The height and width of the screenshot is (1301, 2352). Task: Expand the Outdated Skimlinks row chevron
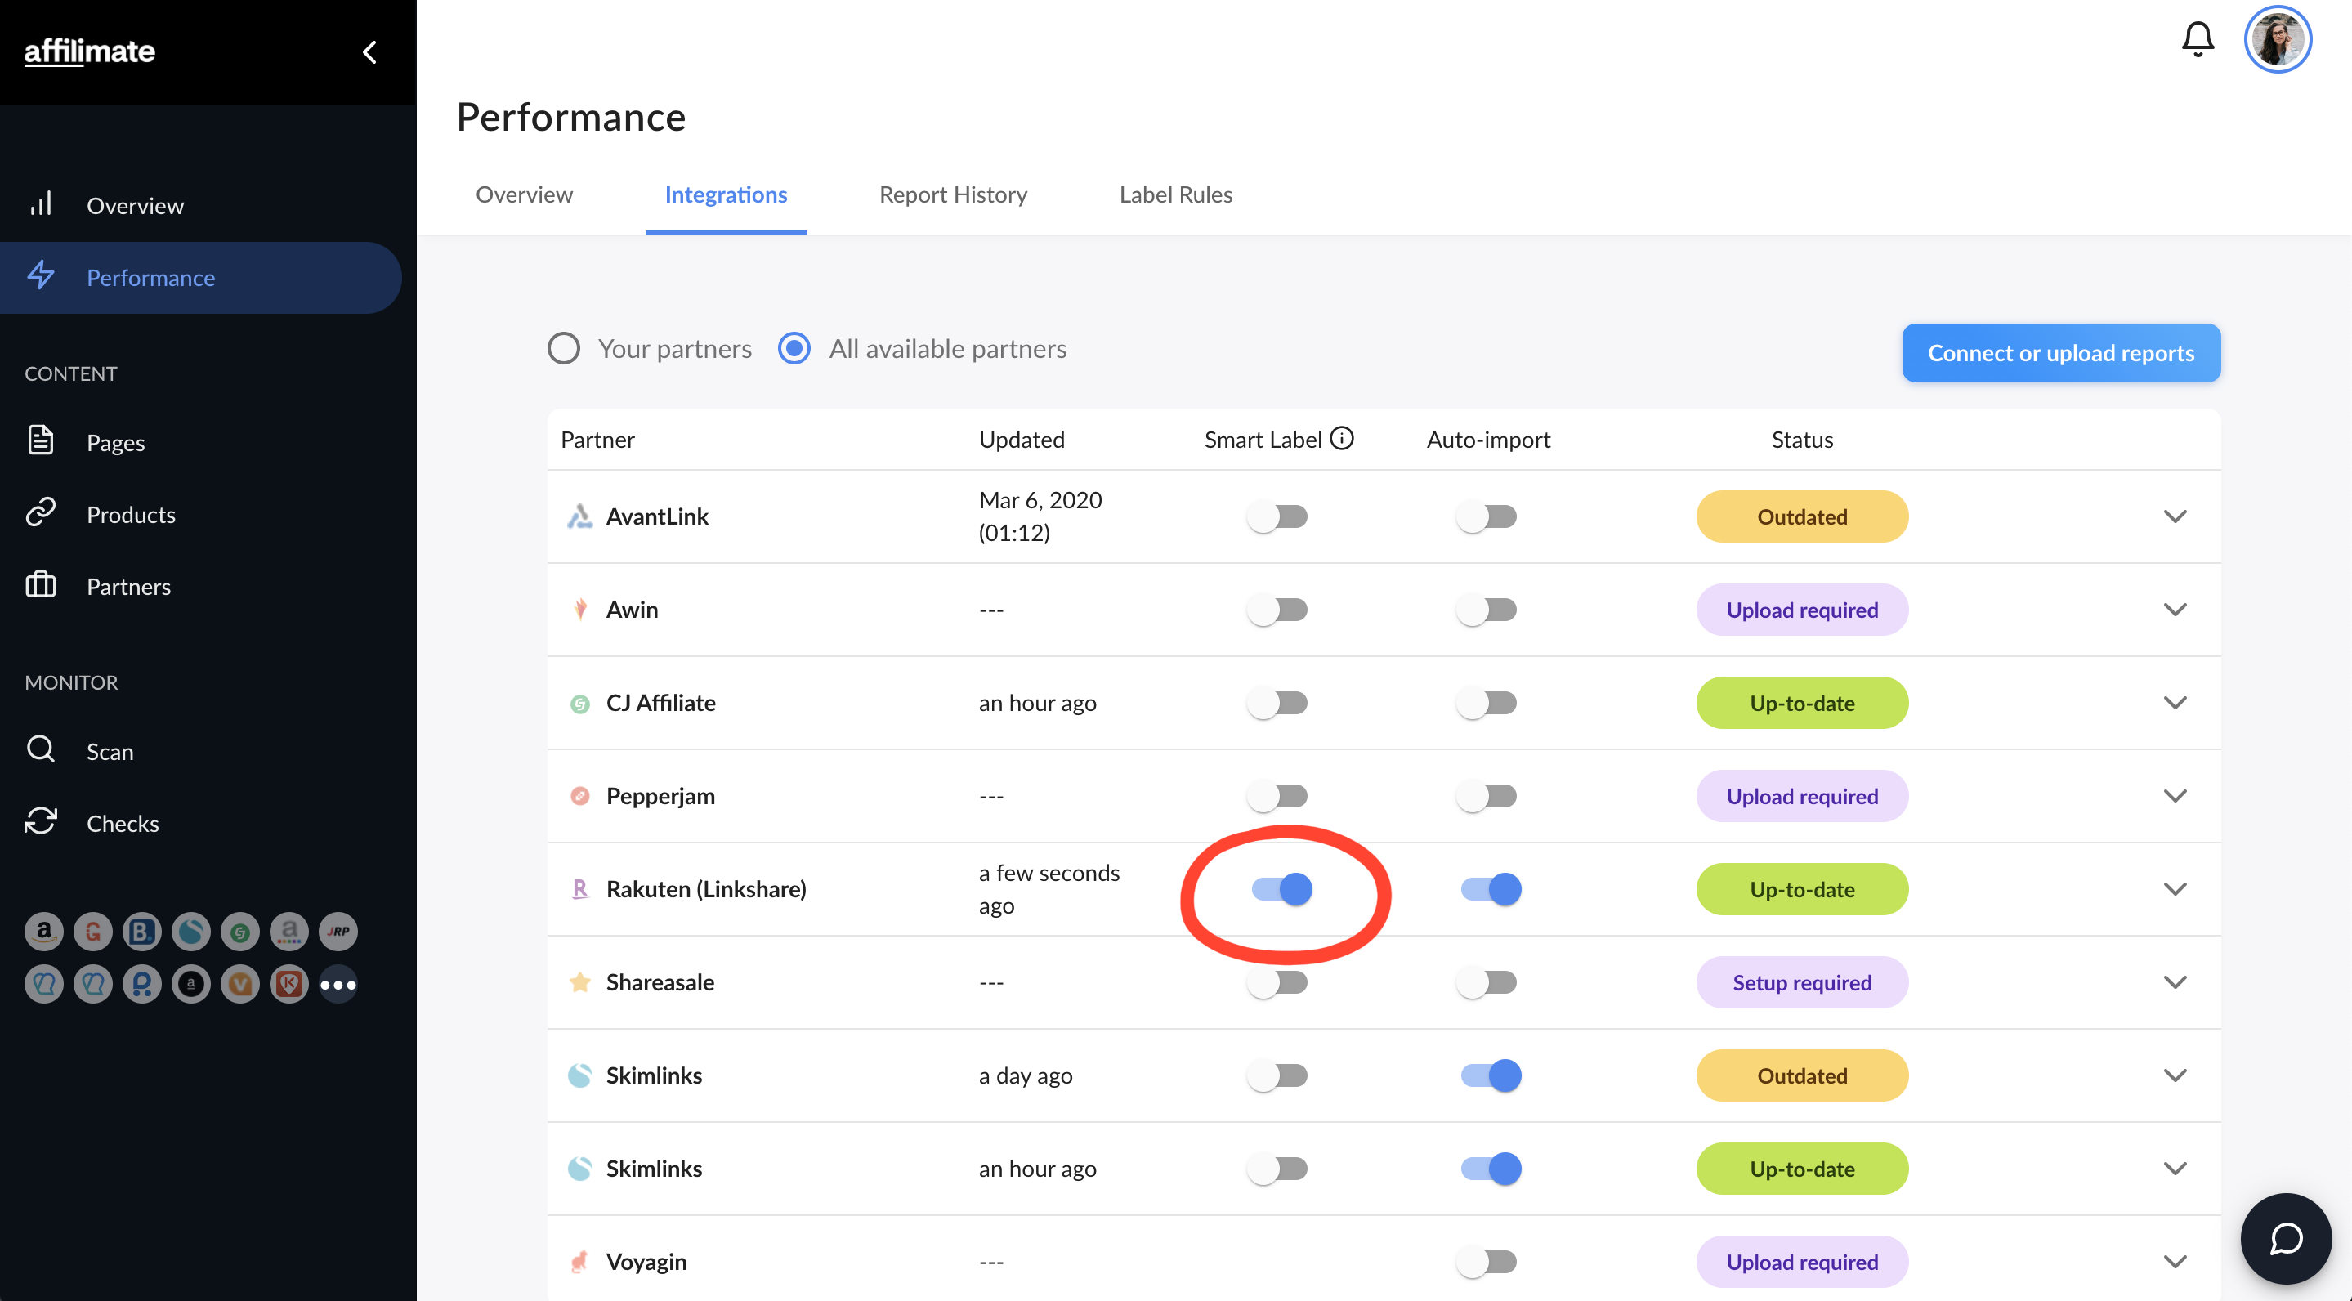click(2175, 1075)
